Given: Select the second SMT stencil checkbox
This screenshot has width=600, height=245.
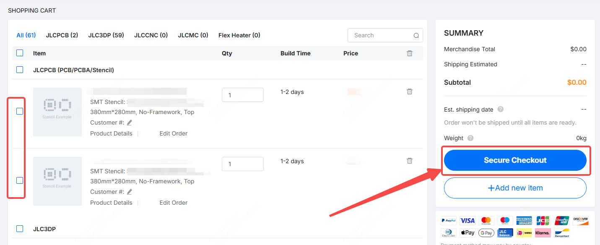Looking at the screenshot, I should (x=20, y=180).
